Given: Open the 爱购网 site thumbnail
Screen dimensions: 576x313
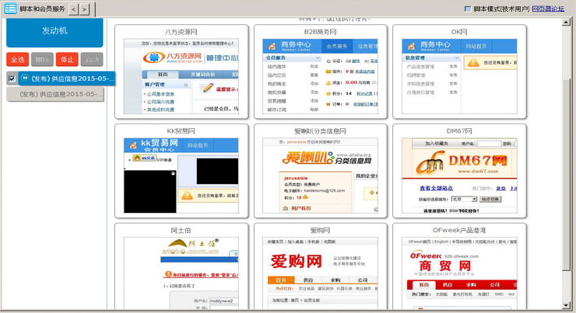Looking at the screenshot, I should tap(320, 273).
